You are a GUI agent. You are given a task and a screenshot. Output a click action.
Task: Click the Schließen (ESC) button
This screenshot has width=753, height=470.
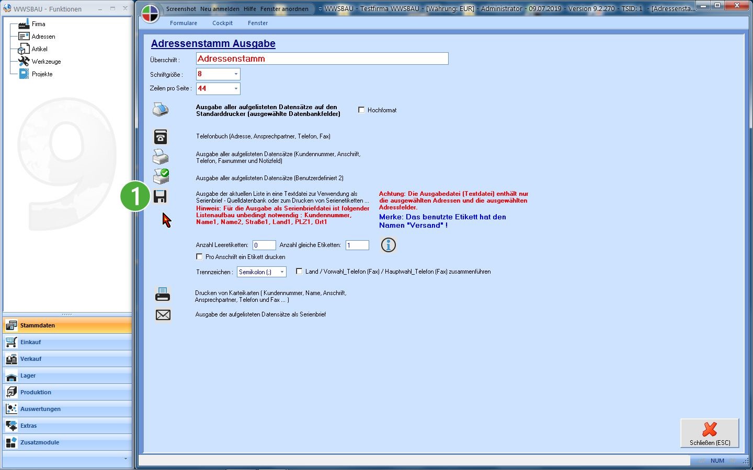710,433
